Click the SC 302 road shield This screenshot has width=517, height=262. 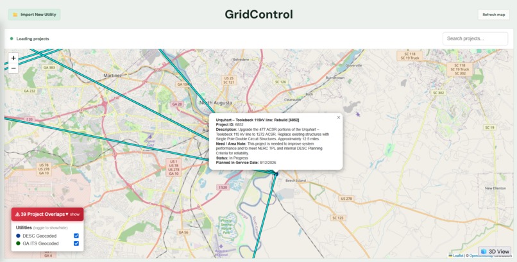pyautogui.click(x=439, y=93)
